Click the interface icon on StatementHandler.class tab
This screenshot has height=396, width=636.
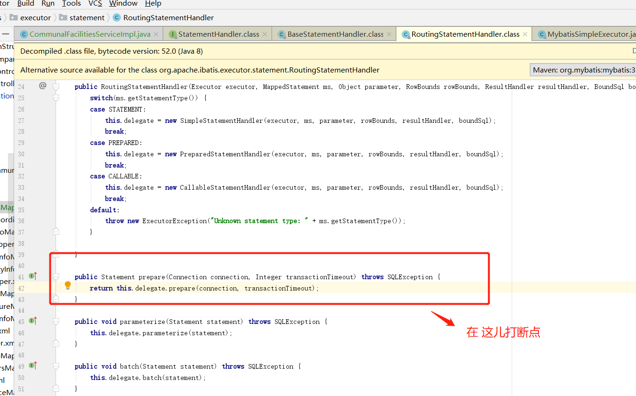[173, 34]
